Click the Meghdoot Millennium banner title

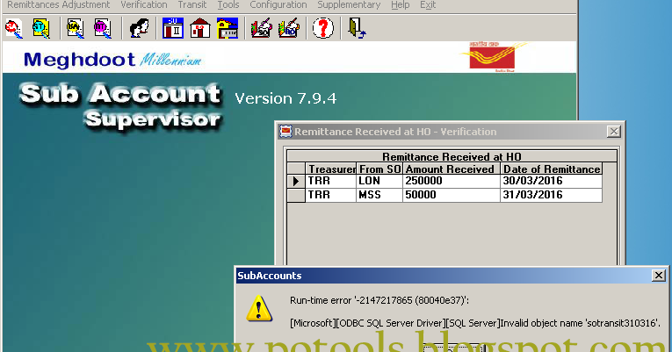coord(112,60)
